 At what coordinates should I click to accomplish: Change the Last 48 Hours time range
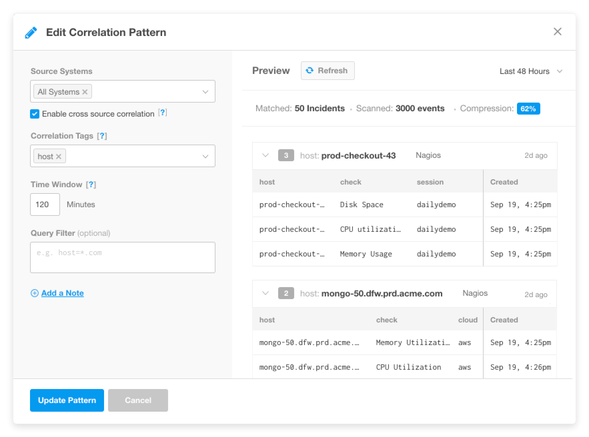coord(531,71)
